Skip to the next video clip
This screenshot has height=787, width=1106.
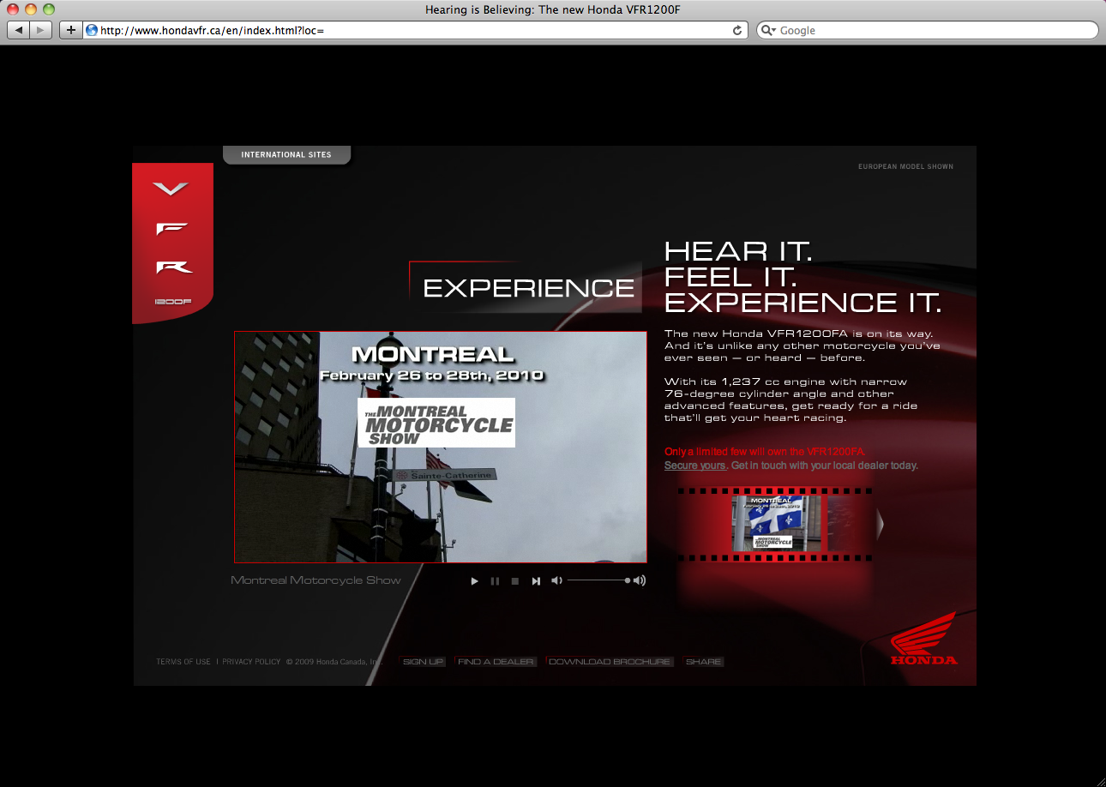536,581
